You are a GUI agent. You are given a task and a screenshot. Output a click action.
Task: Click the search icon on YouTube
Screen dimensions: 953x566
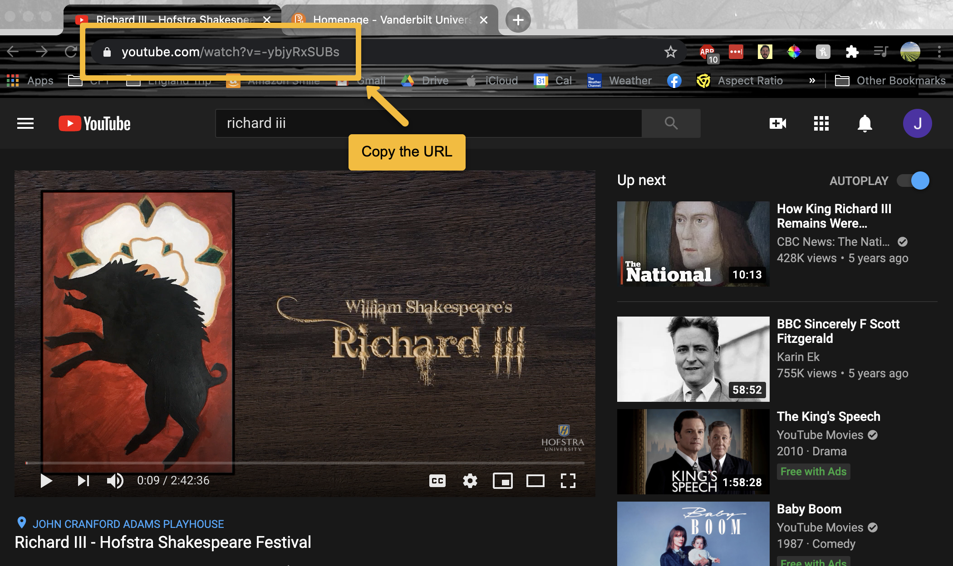pyautogui.click(x=671, y=122)
